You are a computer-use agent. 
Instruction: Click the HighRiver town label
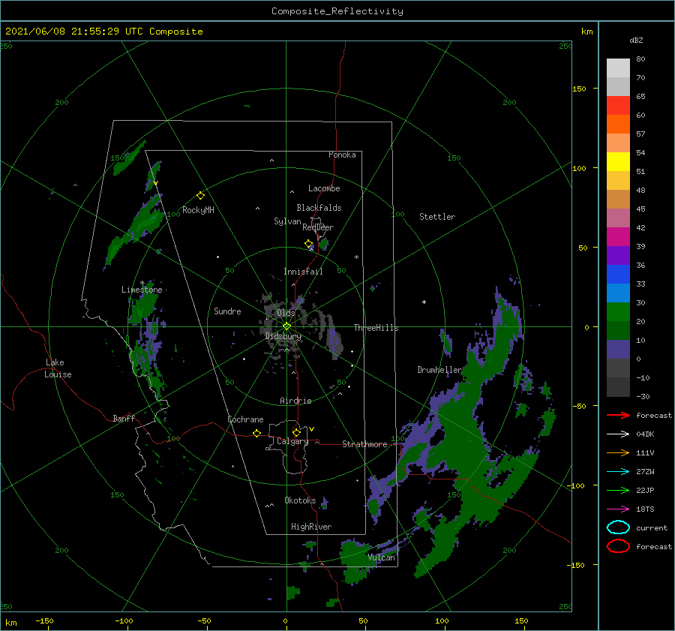[310, 527]
